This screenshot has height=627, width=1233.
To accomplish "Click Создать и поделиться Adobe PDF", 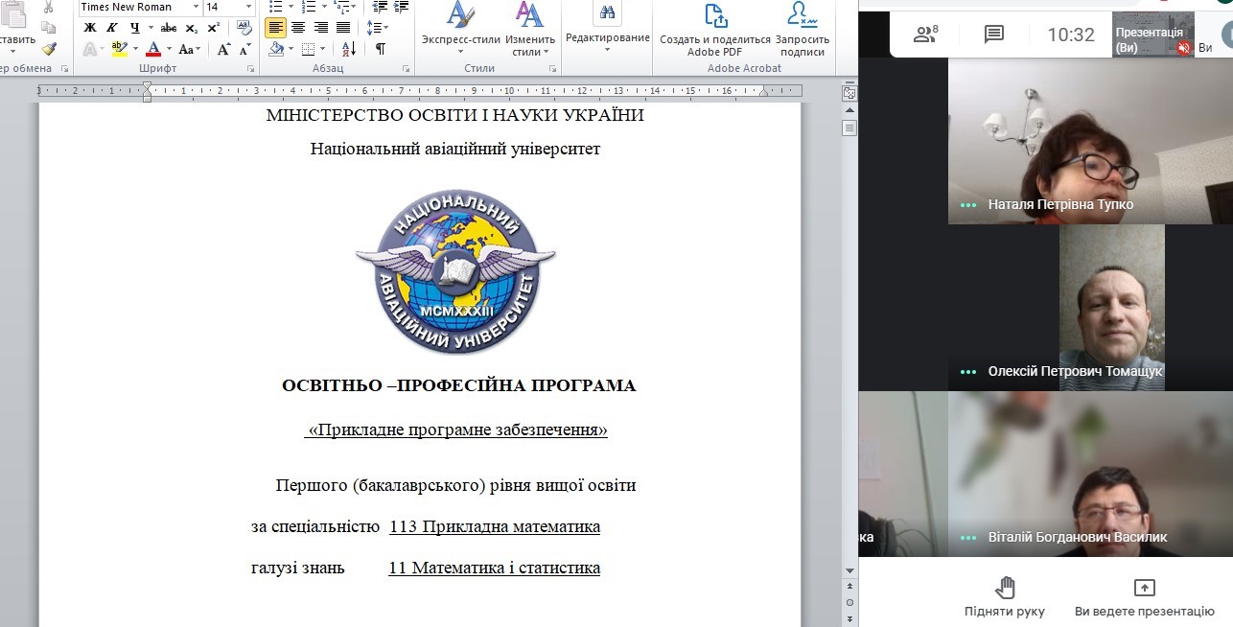I will (715, 29).
